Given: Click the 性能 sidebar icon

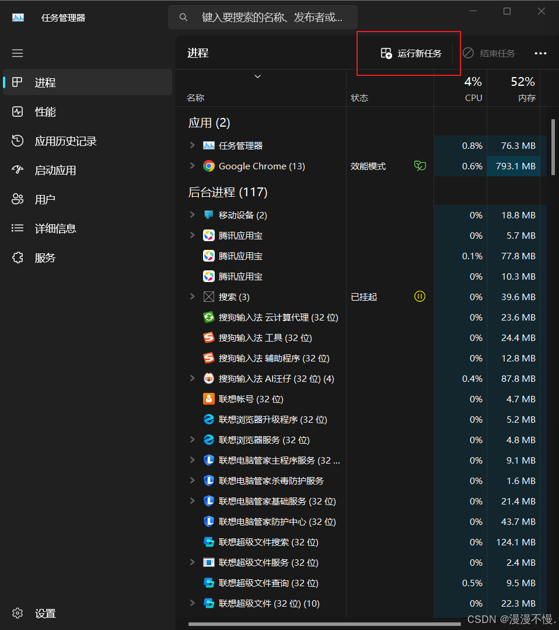Looking at the screenshot, I should (18, 112).
